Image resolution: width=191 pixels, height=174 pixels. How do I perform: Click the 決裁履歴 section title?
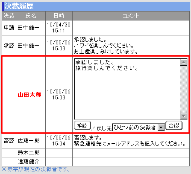pyautogui.click(x=19, y=6)
